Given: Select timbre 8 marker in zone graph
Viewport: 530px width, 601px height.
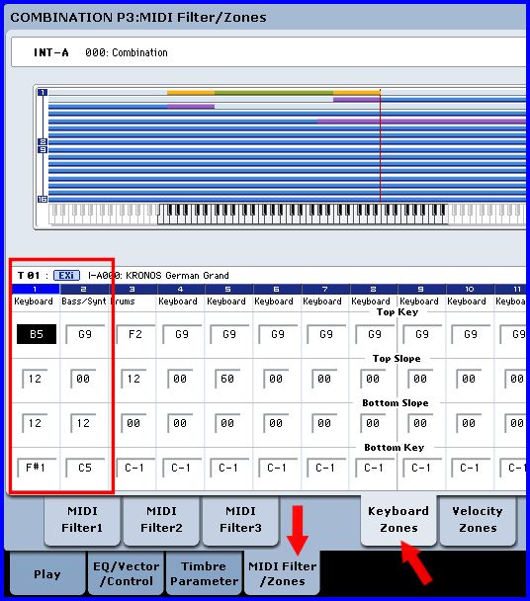Looking at the screenshot, I should coord(43,141).
